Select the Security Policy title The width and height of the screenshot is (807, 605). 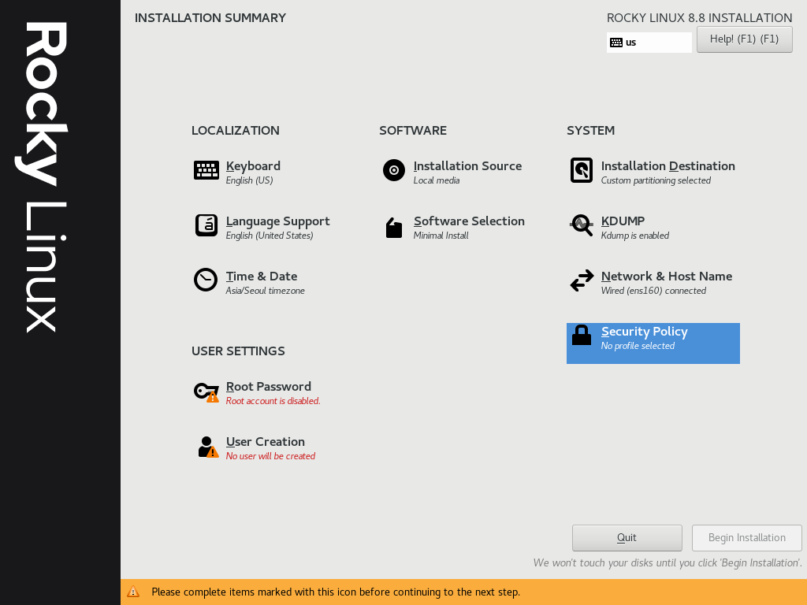[x=645, y=332]
